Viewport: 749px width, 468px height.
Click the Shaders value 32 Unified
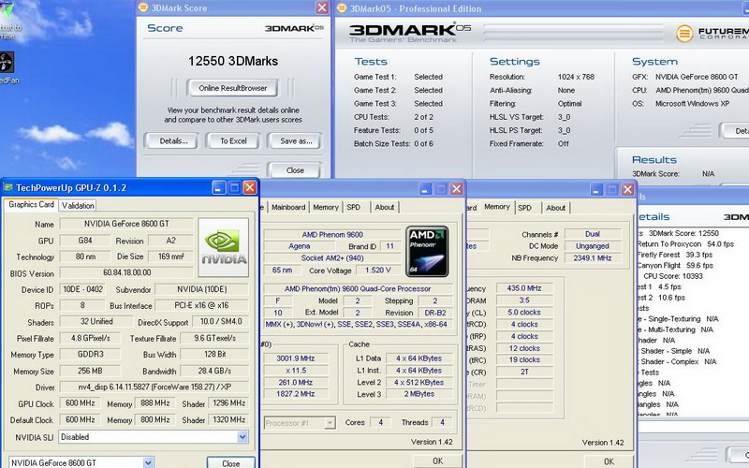coord(96,321)
